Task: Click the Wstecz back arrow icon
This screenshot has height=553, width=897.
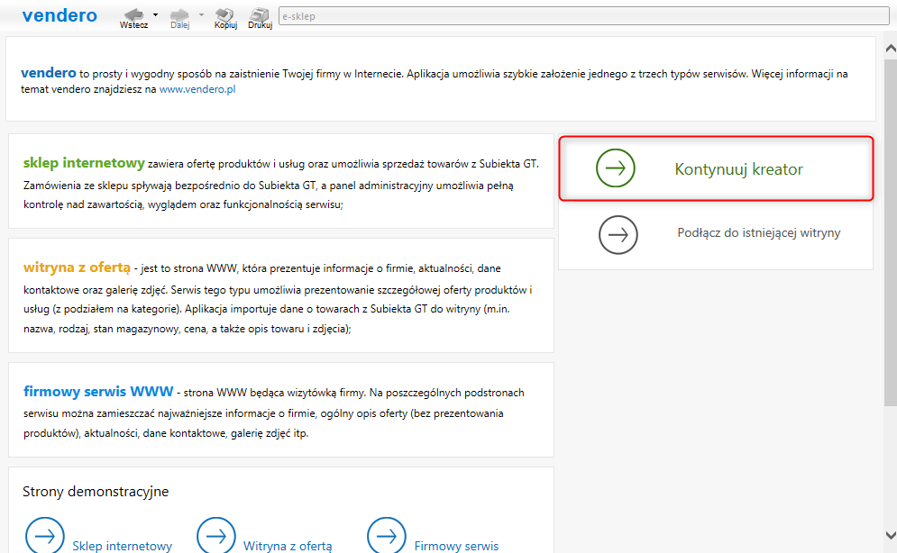Action: 133,14
